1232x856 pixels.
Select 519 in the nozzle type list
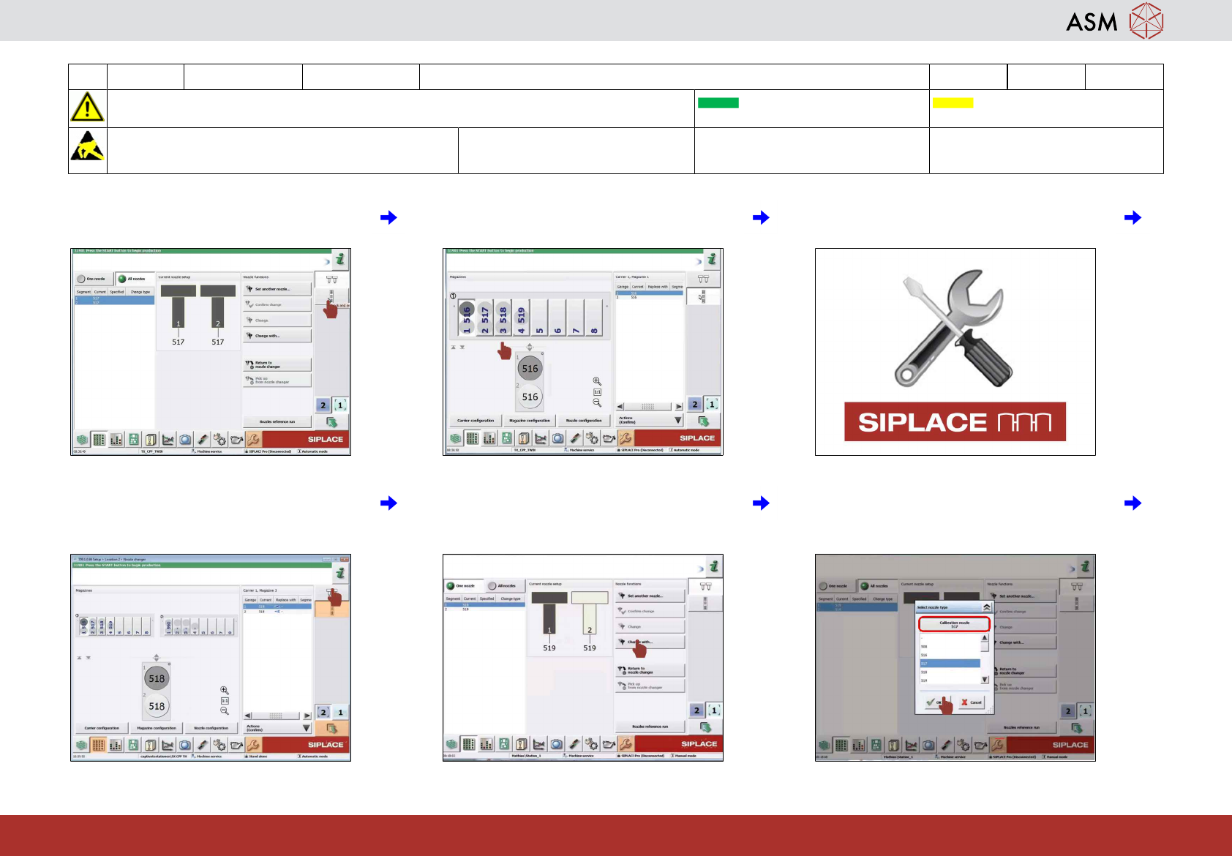(x=950, y=680)
